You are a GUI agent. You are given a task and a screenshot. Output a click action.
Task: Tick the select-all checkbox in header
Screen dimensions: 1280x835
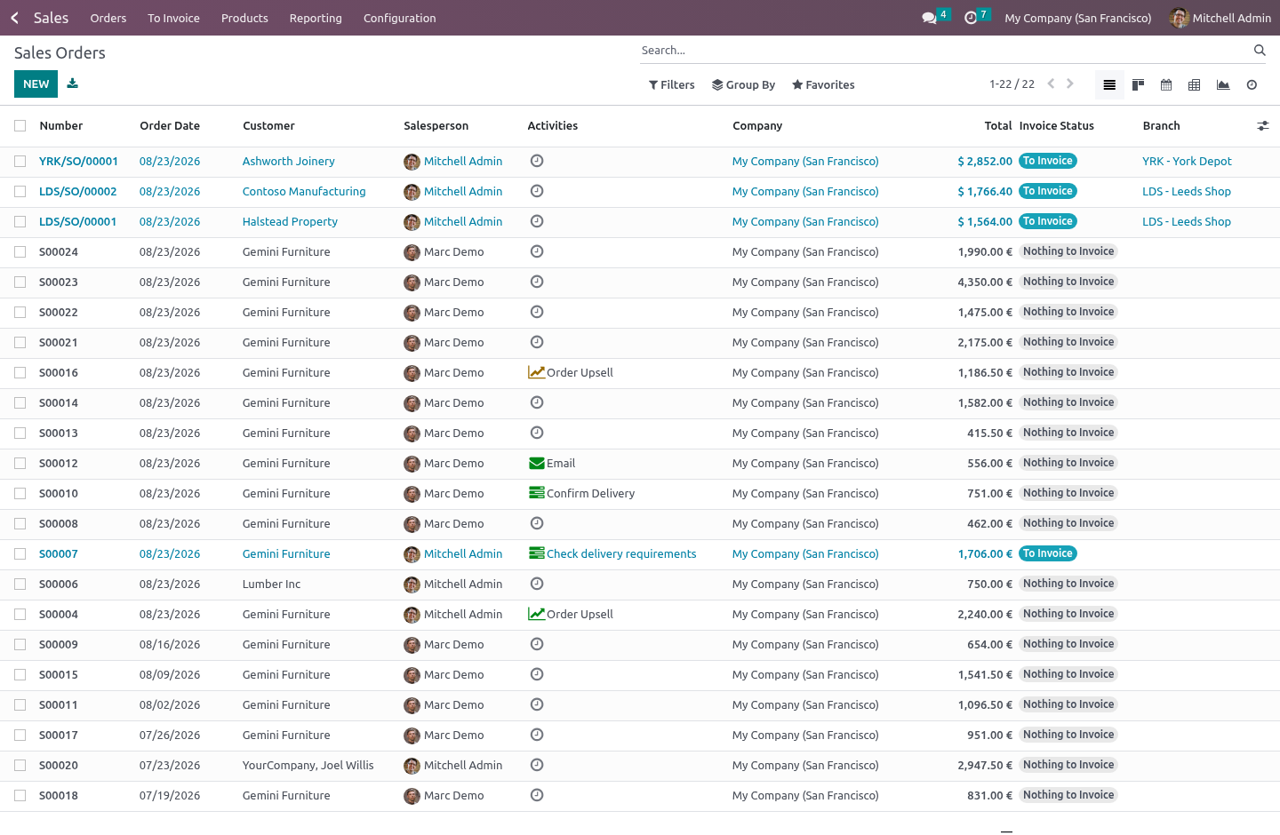20,126
